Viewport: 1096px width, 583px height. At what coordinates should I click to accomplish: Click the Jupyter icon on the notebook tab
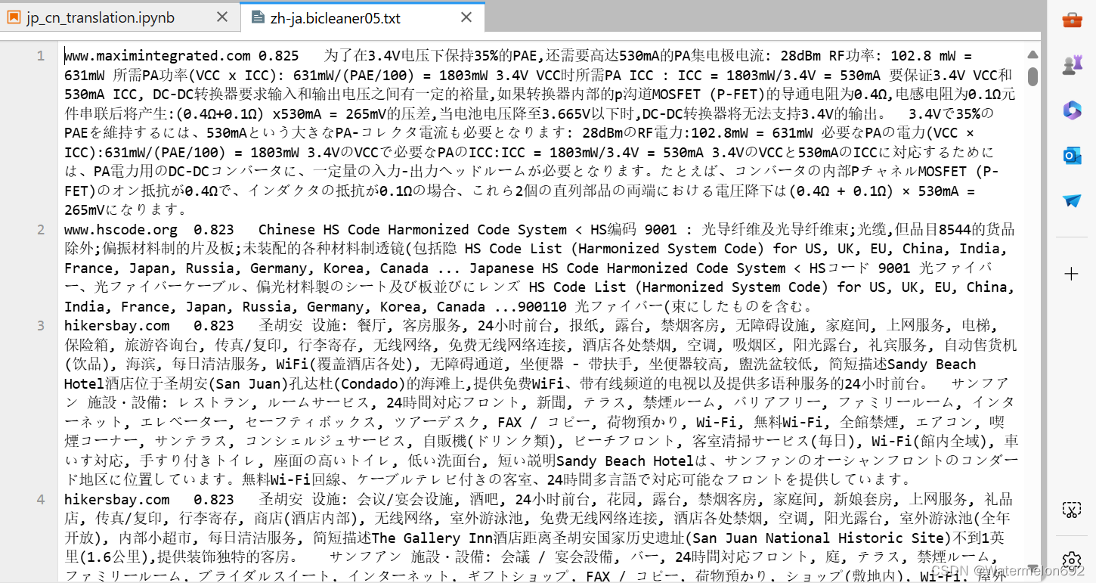12,17
